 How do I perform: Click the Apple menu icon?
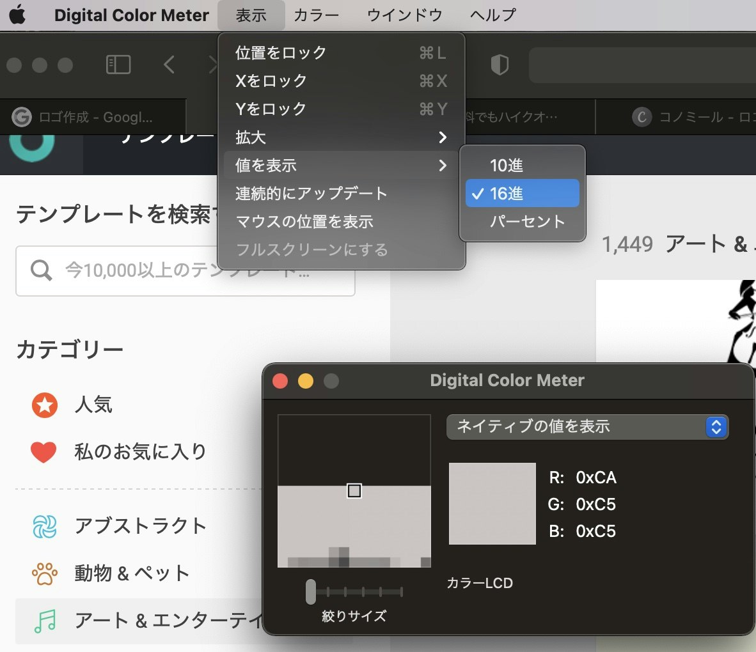coord(17,15)
